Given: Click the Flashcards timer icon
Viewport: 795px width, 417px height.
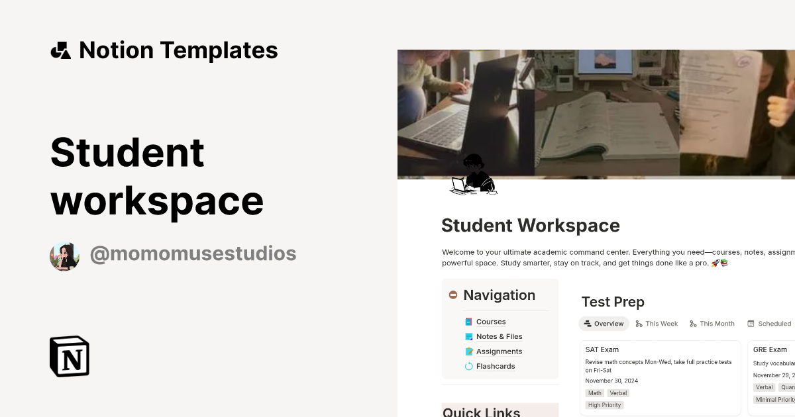Looking at the screenshot, I should pyautogui.click(x=468, y=366).
